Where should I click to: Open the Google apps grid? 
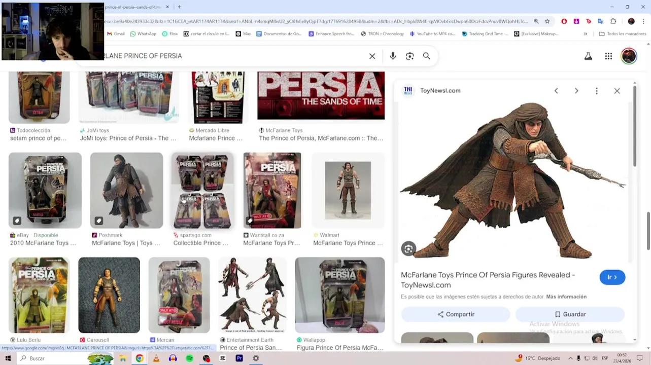point(608,56)
